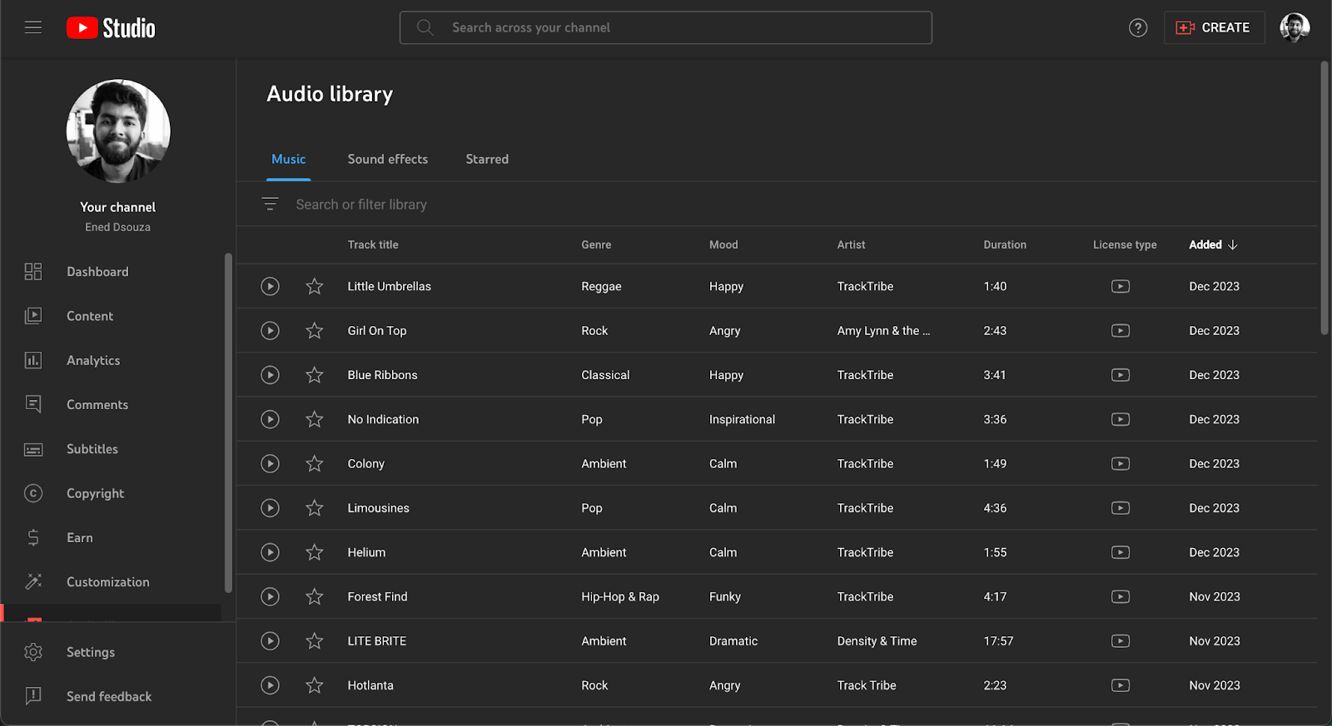Click license type icon for Little Umbrellas

[1121, 286]
